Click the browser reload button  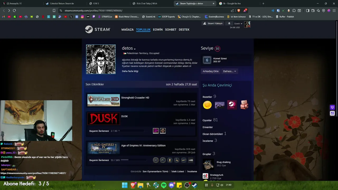[x=14, y=11]
